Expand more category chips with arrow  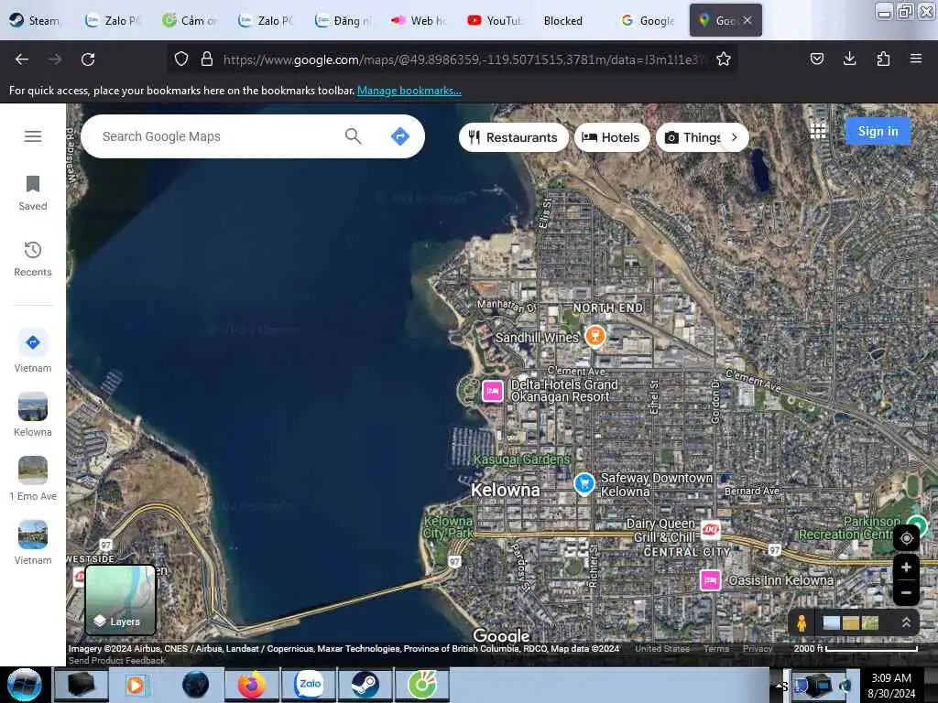coord(734,137)
